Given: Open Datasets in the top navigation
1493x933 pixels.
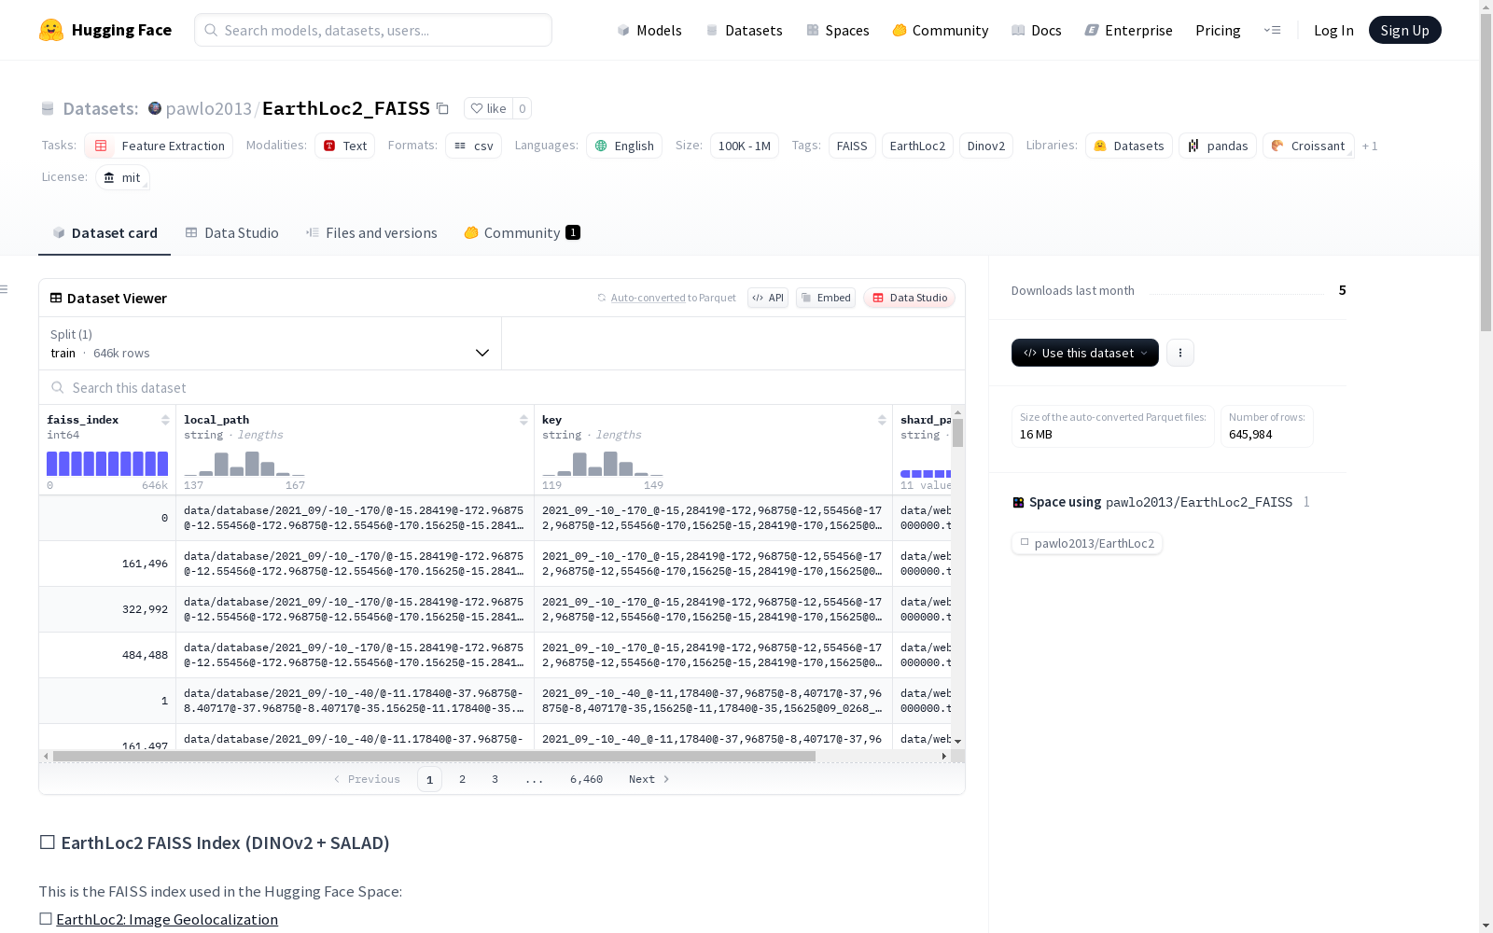Looking at the screenshot, I should click(744, 30).
